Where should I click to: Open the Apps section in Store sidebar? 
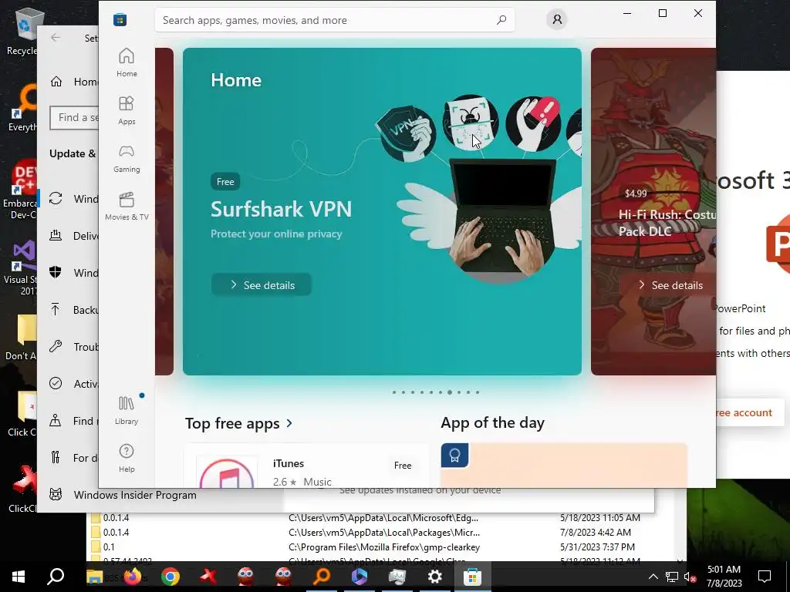127,110
